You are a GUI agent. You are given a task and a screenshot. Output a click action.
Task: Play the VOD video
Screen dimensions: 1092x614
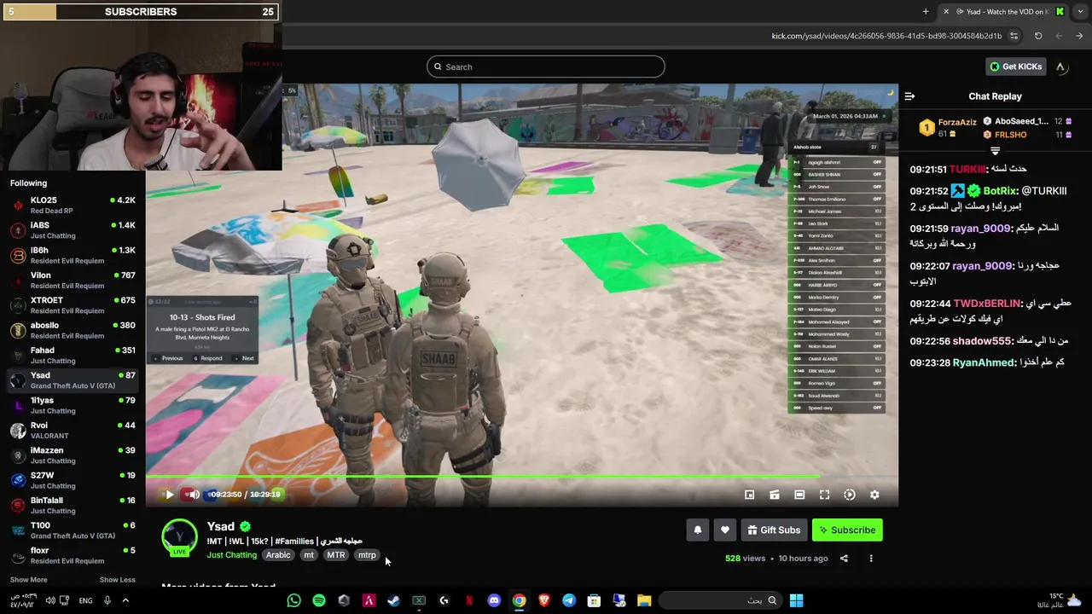[x=169, y=495]
